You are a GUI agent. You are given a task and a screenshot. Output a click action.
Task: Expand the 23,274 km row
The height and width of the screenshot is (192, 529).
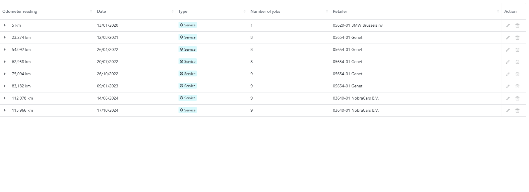pos(5,37)
